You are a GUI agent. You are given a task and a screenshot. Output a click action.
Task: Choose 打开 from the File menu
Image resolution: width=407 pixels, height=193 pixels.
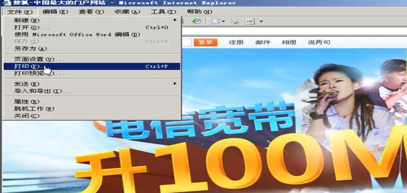92,28
